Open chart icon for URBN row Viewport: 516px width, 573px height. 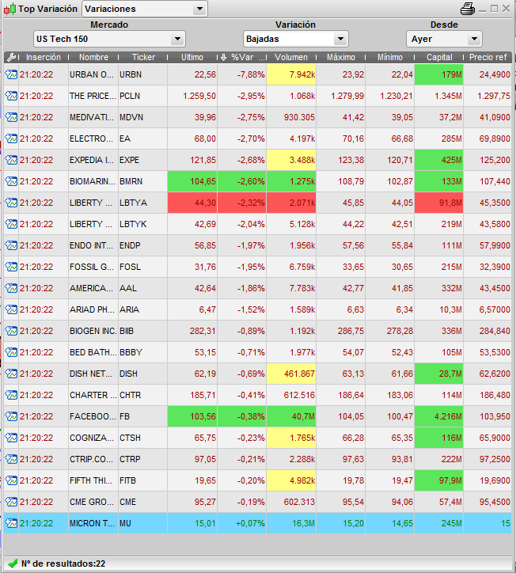11,74
